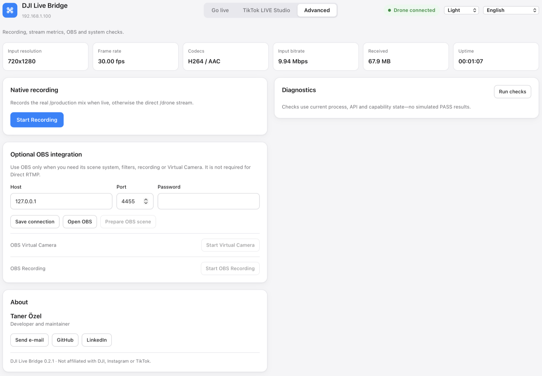Click the Drone connected status badge
The width and height of the screenshot is (542, 376).
[412, 10]
